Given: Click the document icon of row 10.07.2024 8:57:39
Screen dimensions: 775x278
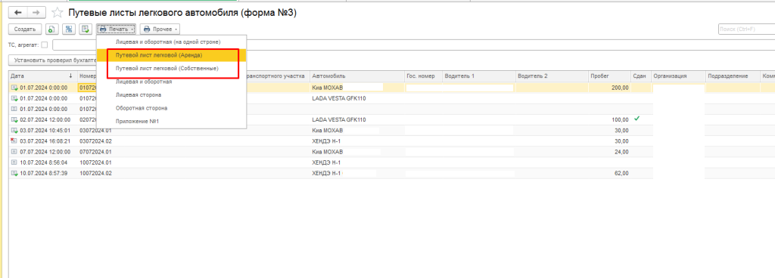Looking at the screenshot, I should pyautogui.click(x=14, y=173).
